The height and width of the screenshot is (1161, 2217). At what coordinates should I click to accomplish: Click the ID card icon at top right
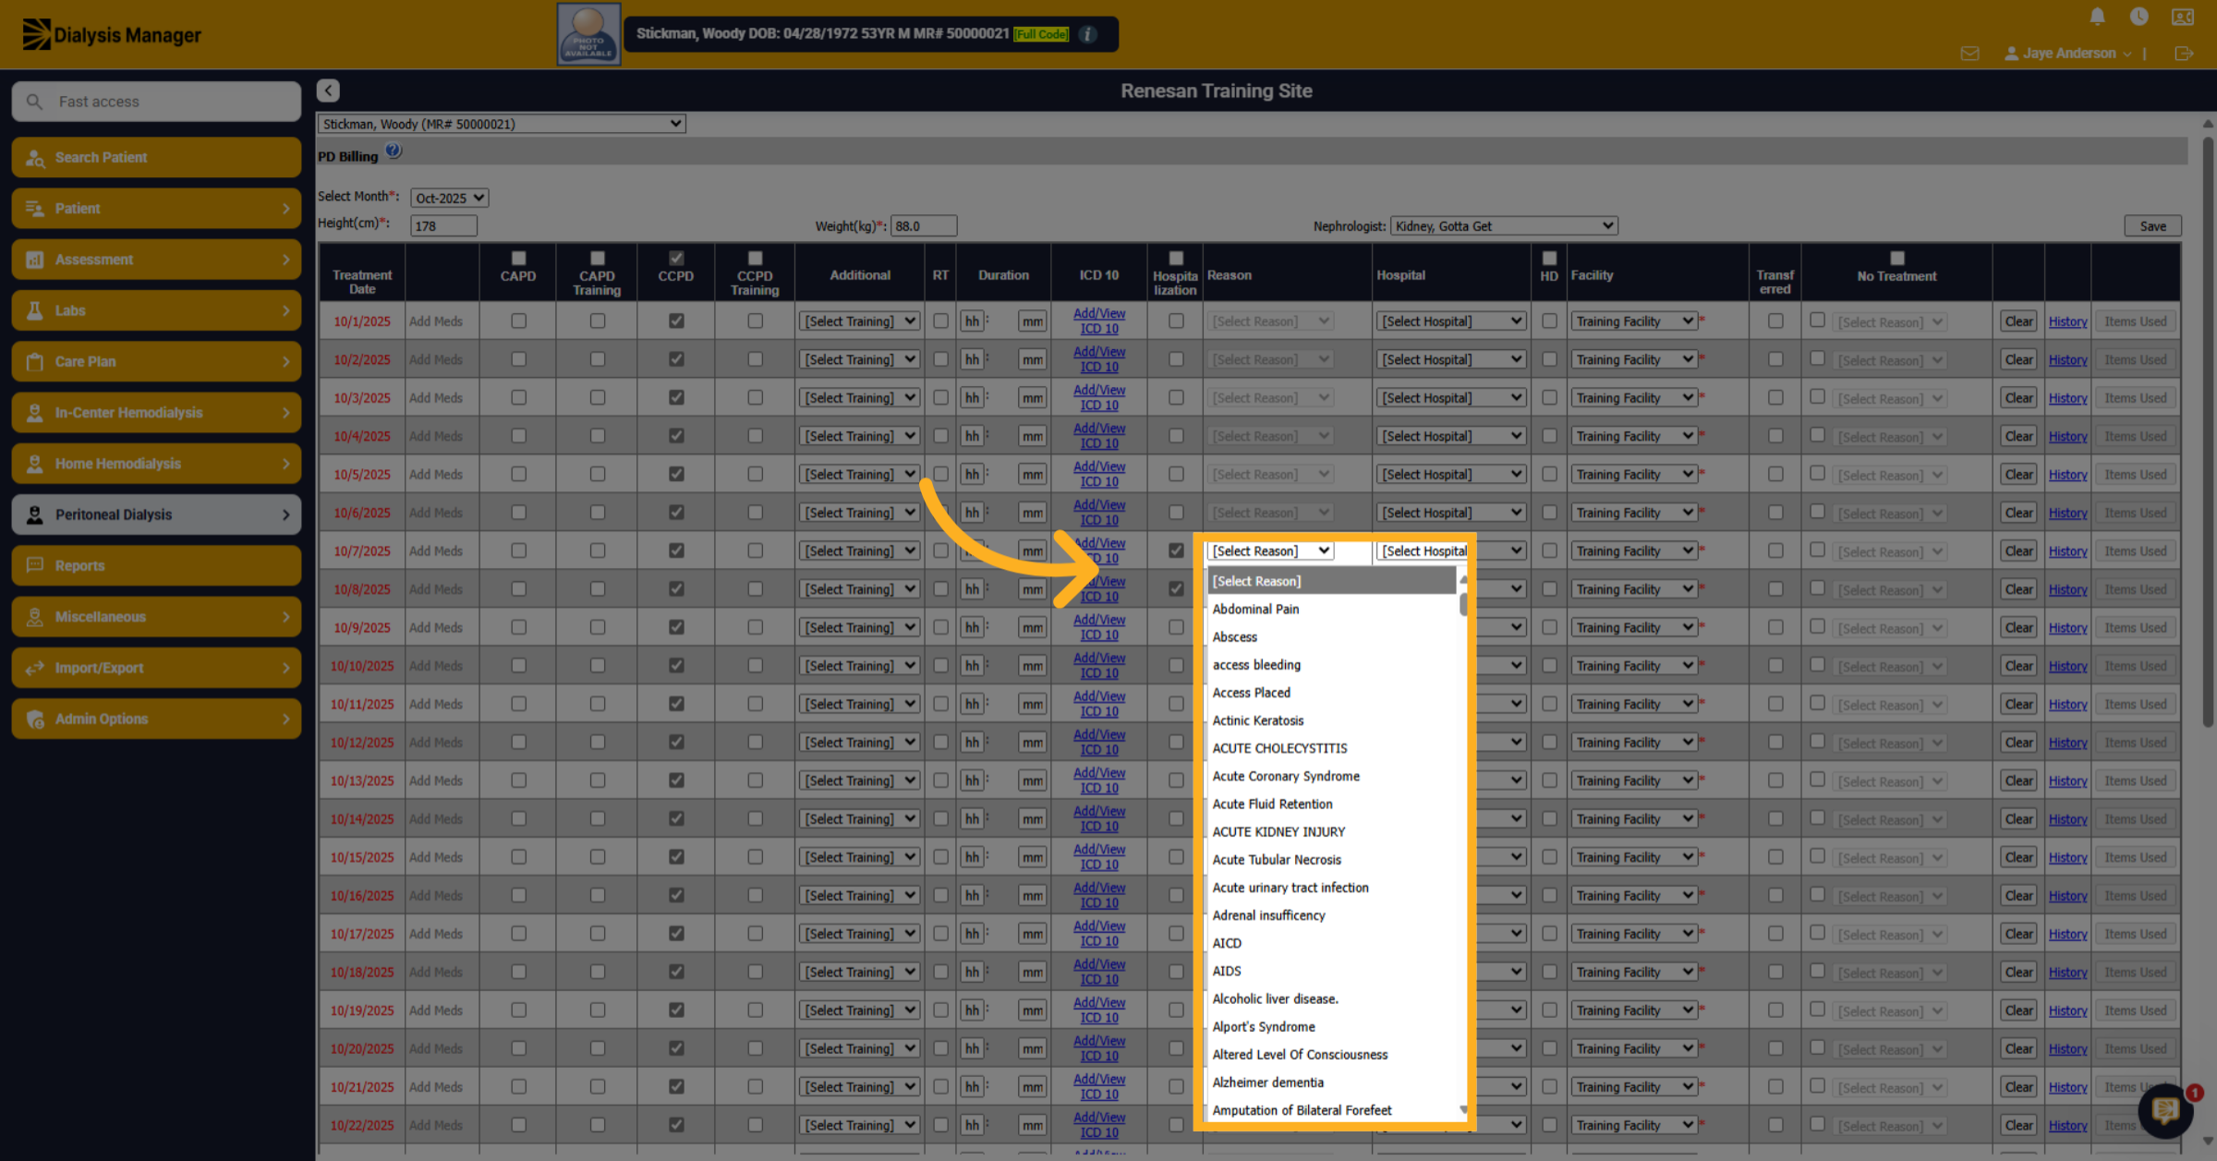coord(2182,17)
